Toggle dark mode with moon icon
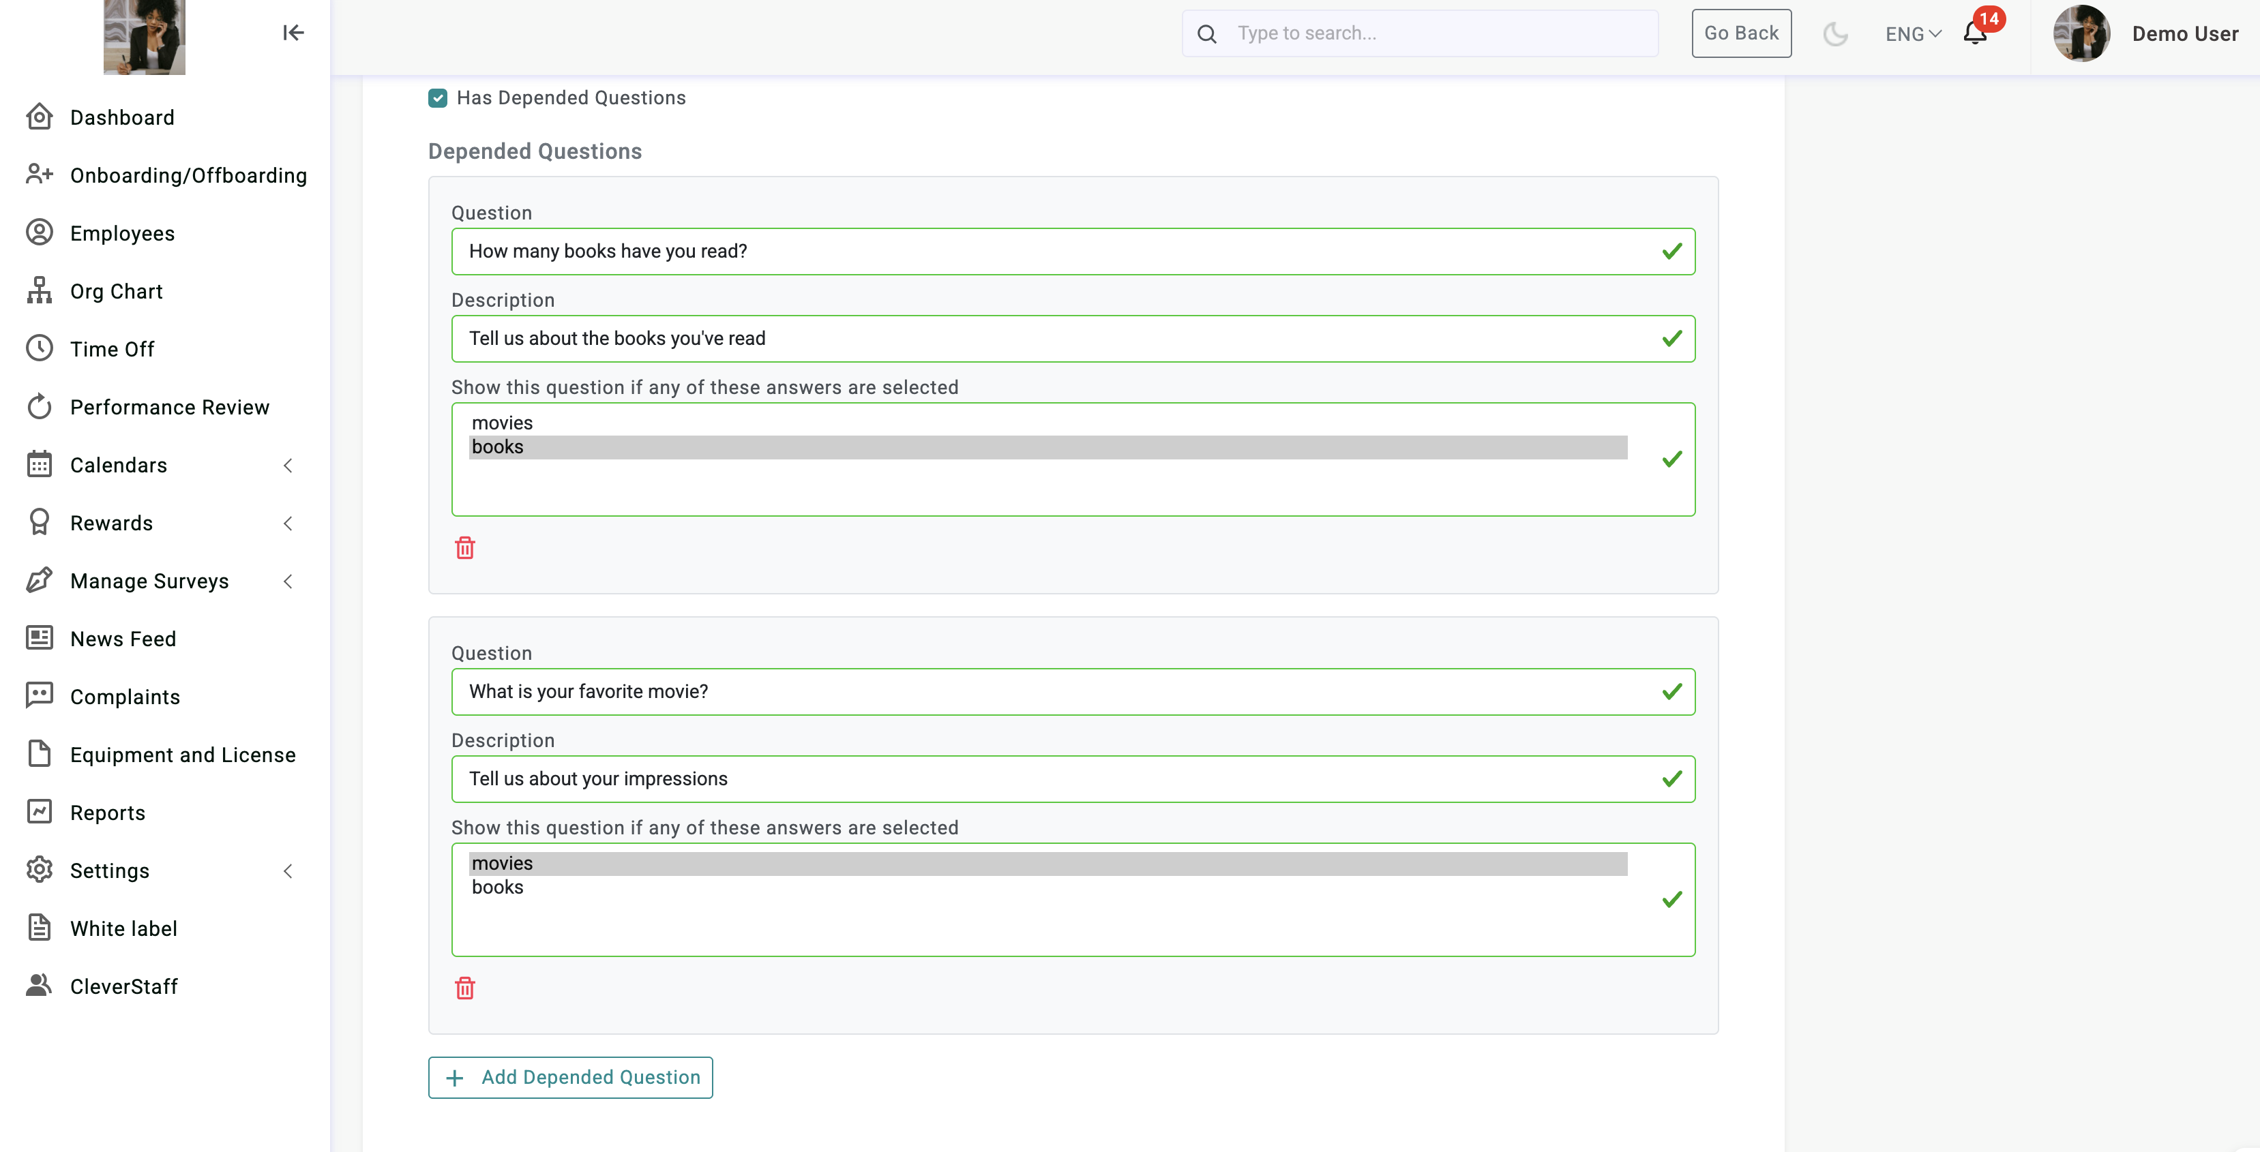The image size is (2260, 1152). pos(1835,33)
